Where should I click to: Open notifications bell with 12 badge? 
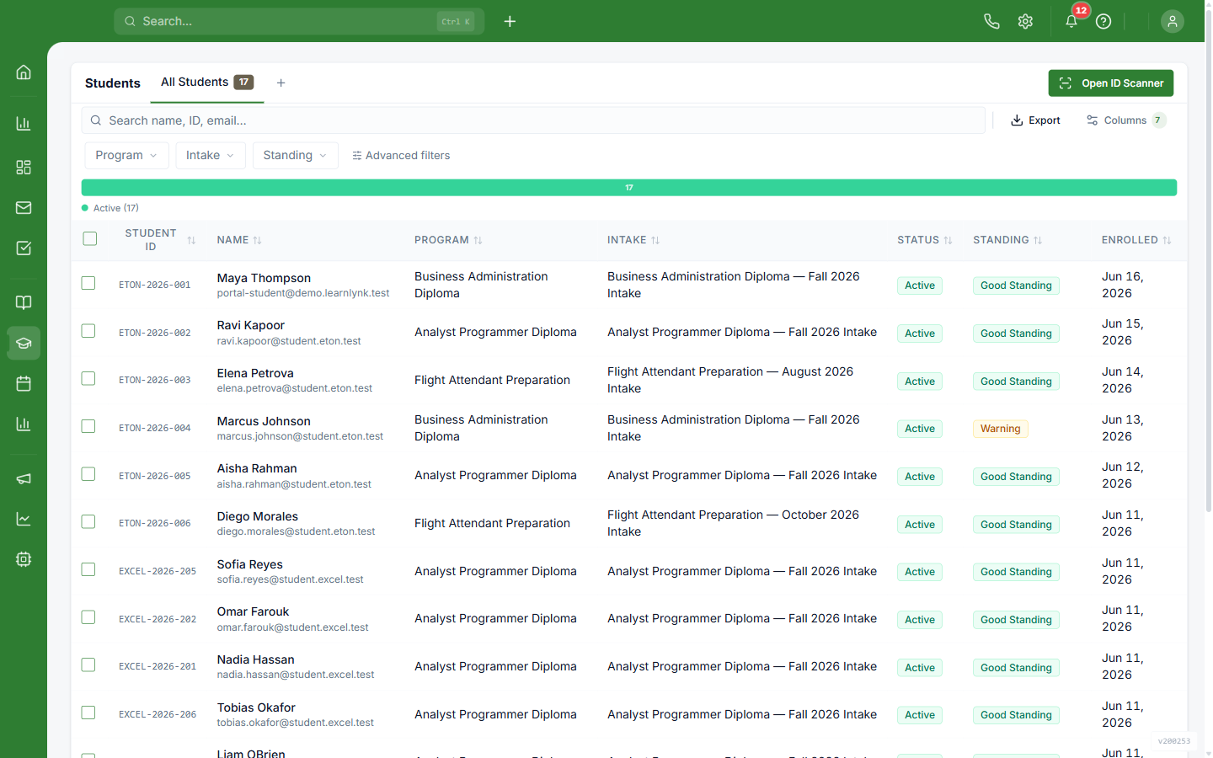(x=1071, y=21)
